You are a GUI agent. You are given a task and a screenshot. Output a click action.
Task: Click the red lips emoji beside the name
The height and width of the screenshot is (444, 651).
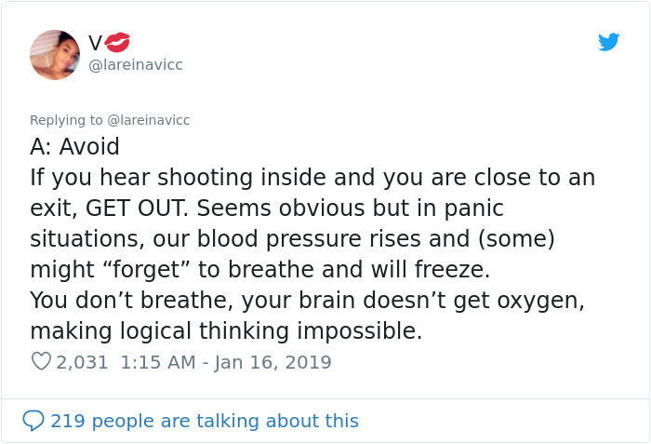[x=117, y=42]
